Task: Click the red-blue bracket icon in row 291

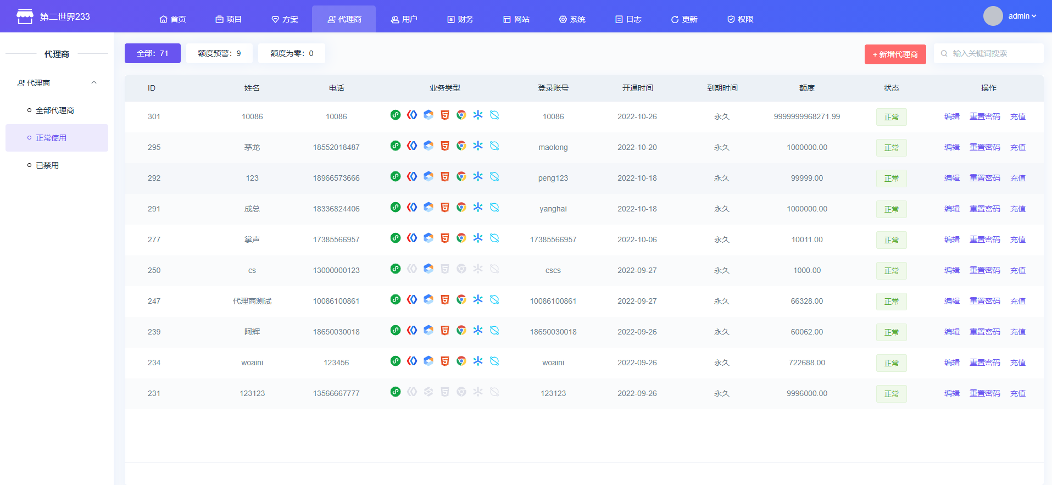Action: pyautogui.click(x=412, y=207)
